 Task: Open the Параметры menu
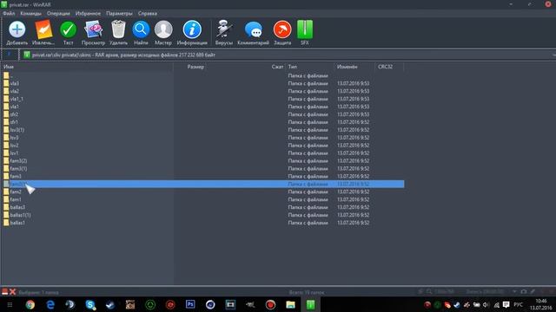[119, 14]
